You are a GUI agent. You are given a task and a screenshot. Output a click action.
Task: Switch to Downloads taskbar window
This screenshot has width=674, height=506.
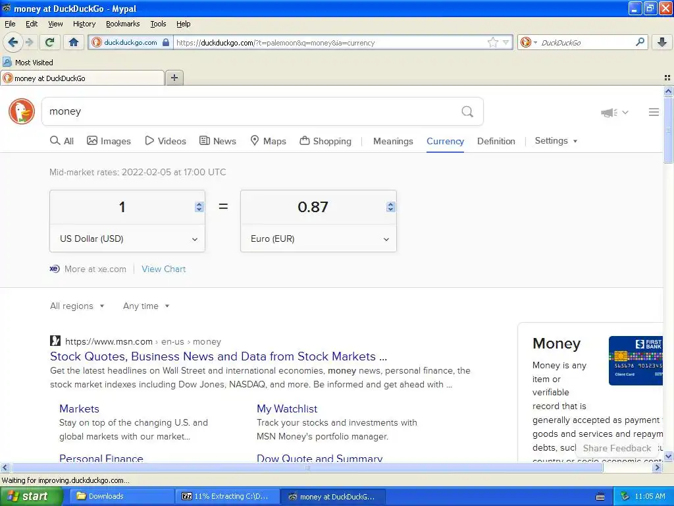coord(121,496)
